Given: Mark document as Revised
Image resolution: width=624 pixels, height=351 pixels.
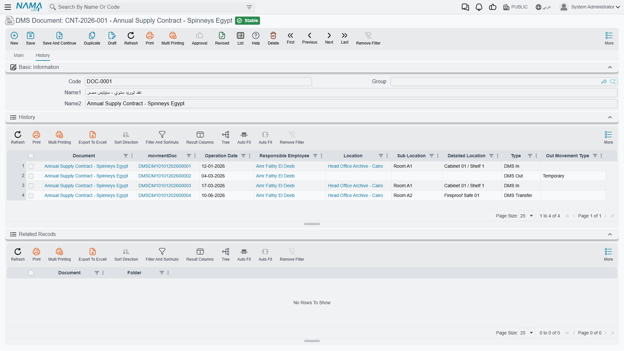Looking at the screenshot, I should tap(222, 38).
